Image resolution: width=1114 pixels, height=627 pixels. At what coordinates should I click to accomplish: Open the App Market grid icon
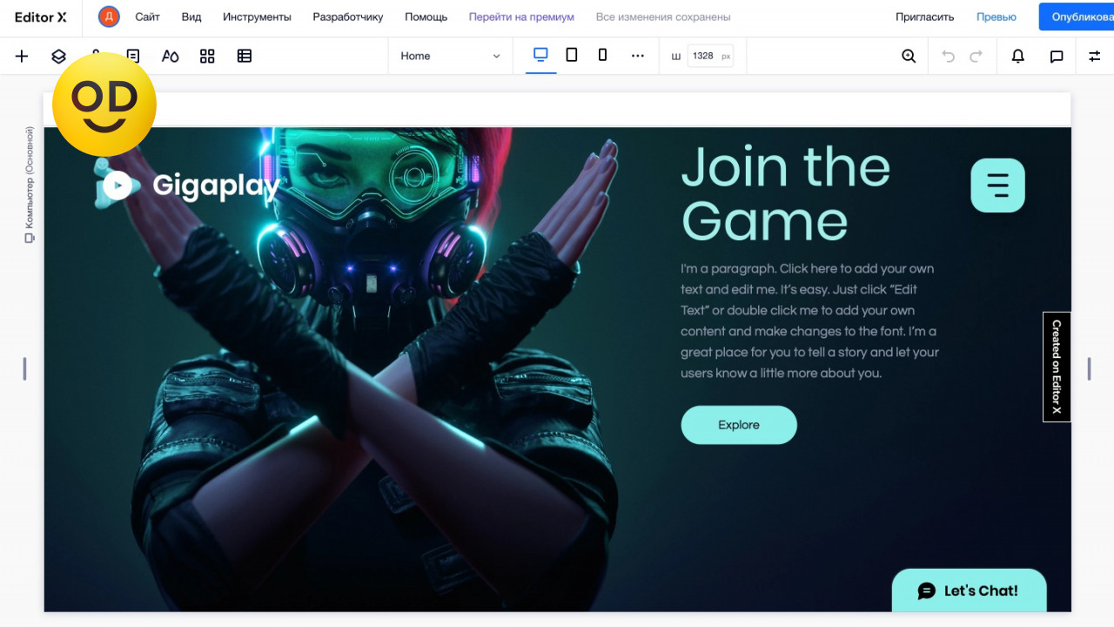207,56
